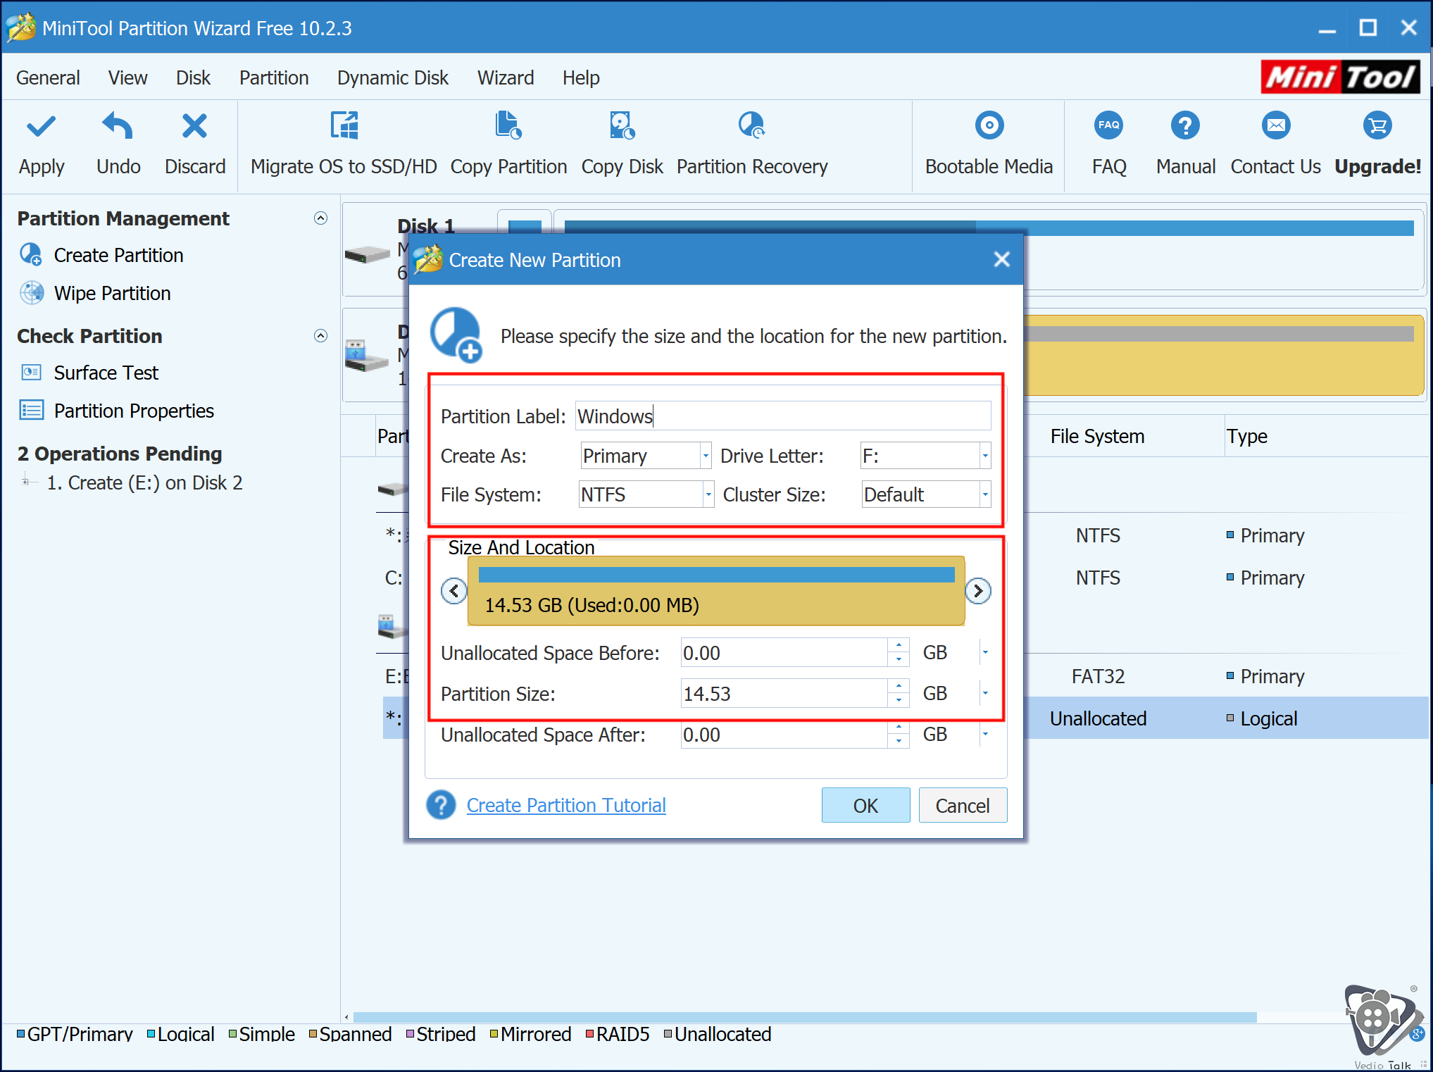Open the Help menu
Screen dimensions: 1433x1072
pyautogui.click(x=581, y=77)
